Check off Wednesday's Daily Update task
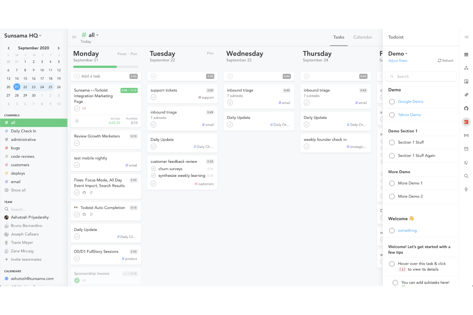Image resolution: width=473 pixels, height=315 pixels. [x=230, y=124]
